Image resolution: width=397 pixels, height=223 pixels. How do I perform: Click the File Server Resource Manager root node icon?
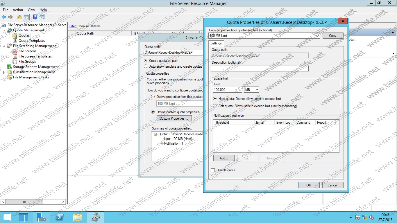tap(4, 25)
